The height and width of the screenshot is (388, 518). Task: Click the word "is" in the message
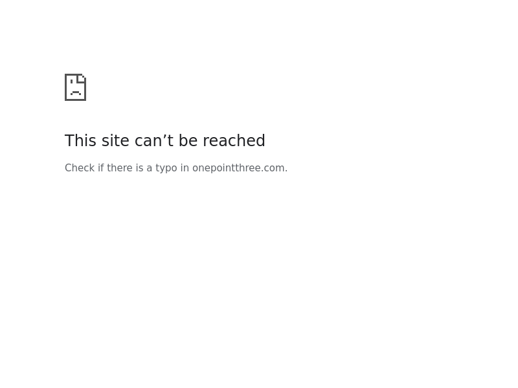coord(139,168)
